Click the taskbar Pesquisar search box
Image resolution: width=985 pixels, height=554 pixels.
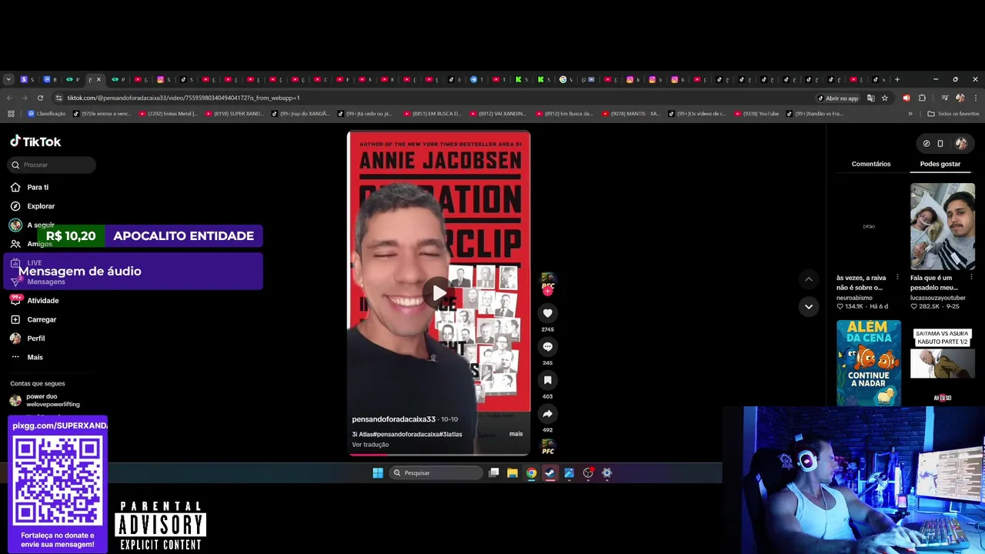pyautogui.click(x=436, y=473)
